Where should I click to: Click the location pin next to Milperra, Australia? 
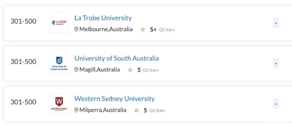tap(76, 110)
